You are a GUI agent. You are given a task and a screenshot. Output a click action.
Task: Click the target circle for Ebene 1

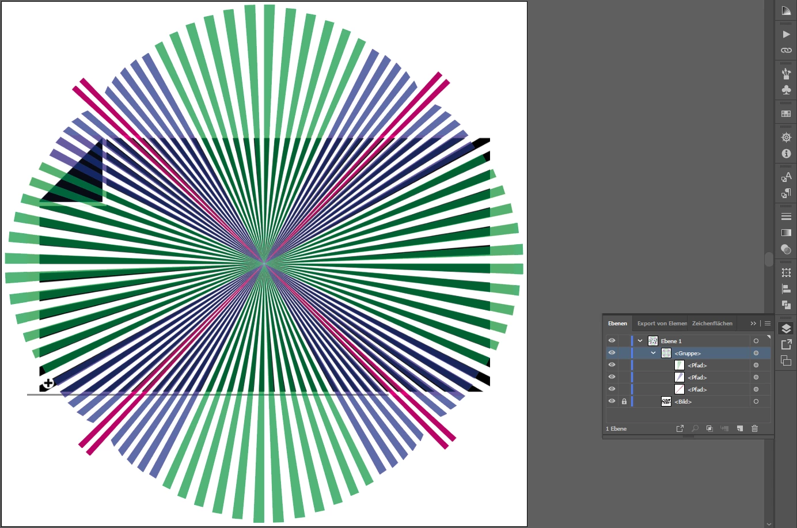point(756,341)
